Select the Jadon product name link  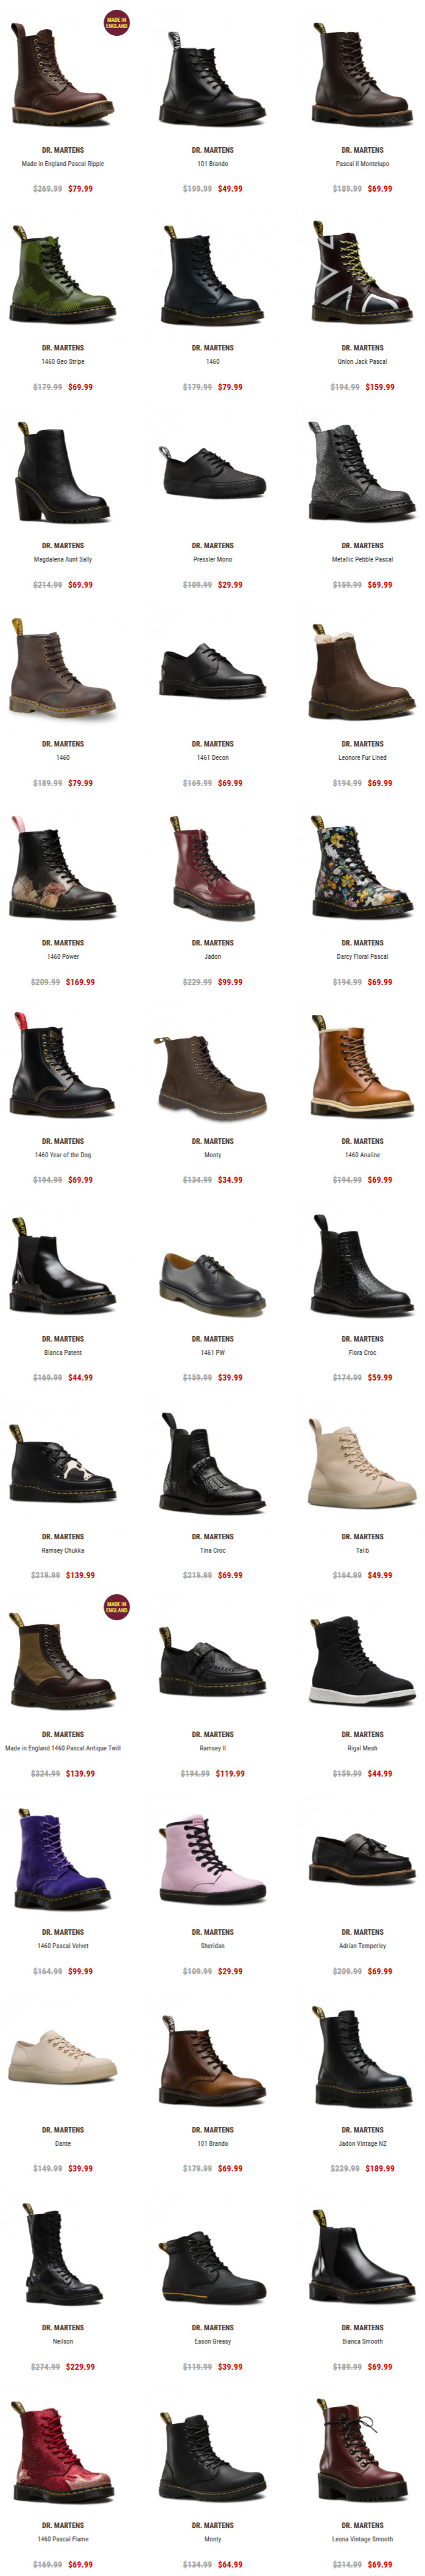[212, 956]
